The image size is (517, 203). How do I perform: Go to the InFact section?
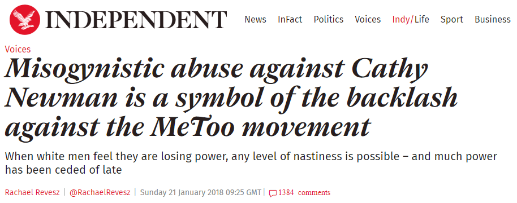pos(290,20)
